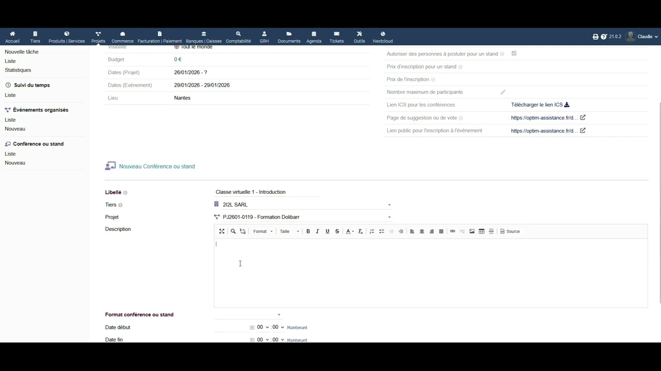The height and width of the screenshot is (371, 661).
Task: Click the editor Find magnifier icon
Action: point(233,231)
